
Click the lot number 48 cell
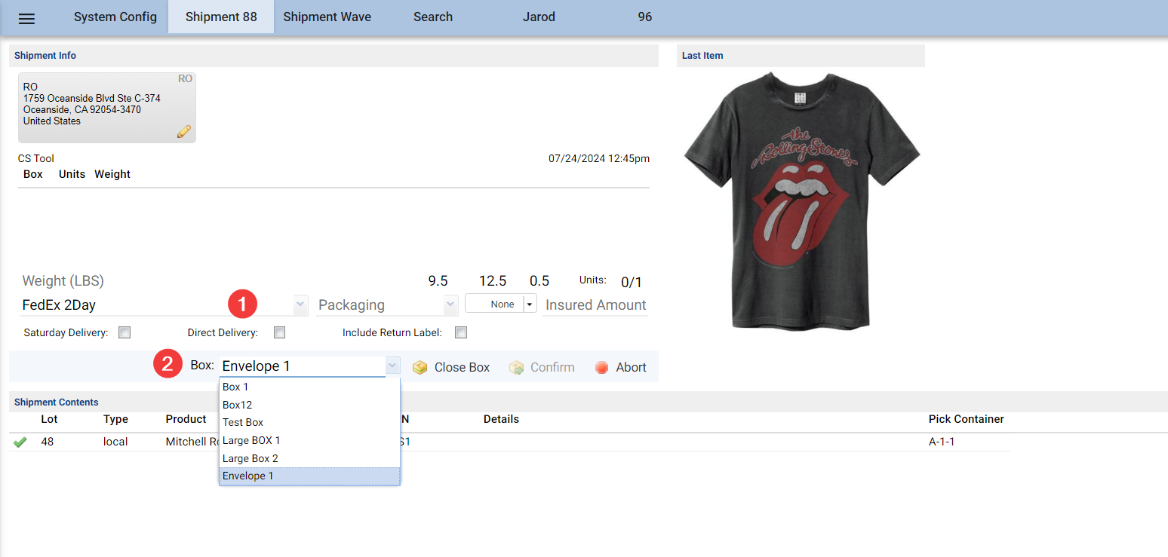[48, 442]
